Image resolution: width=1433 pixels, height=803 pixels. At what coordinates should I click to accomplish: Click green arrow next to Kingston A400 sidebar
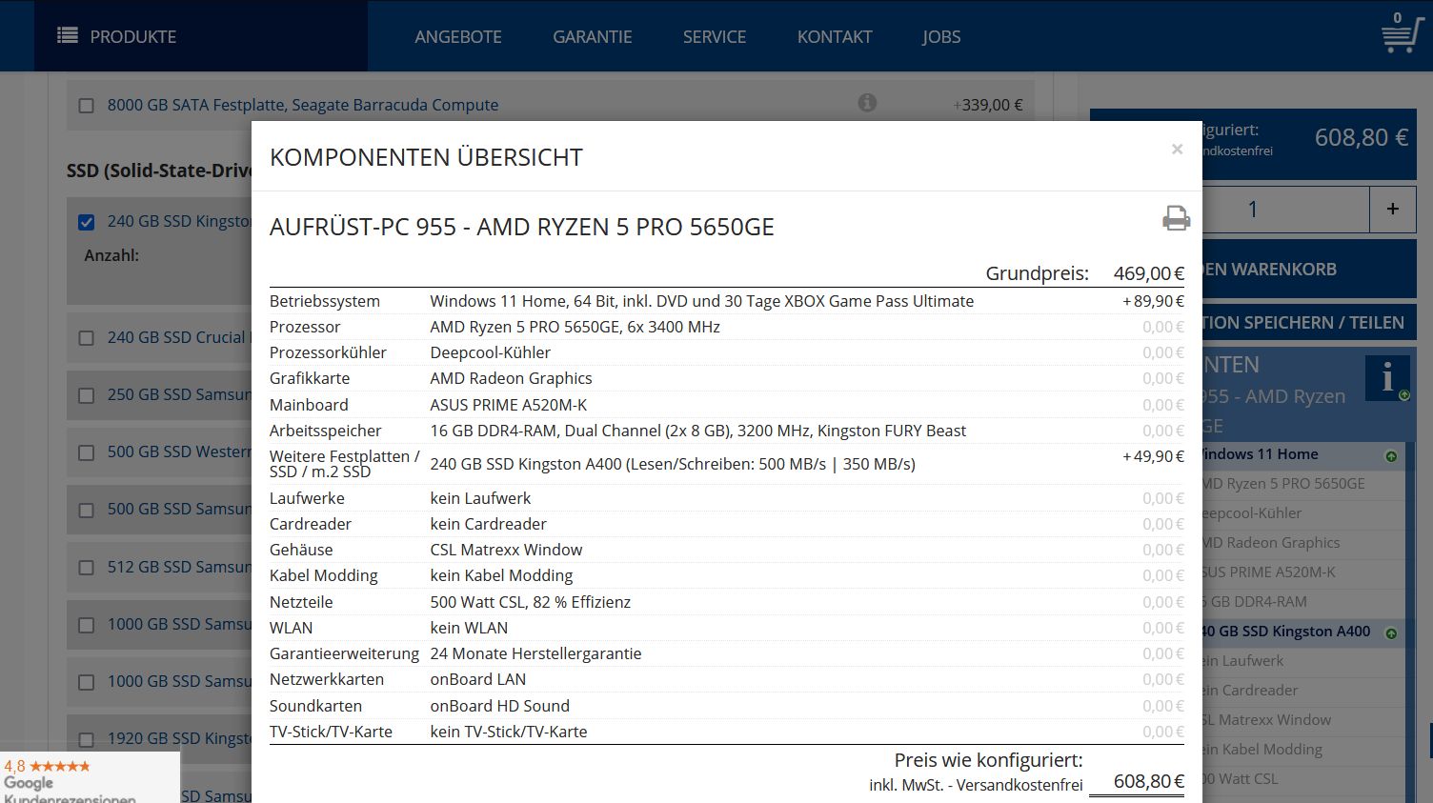[x=1391, y=633]
